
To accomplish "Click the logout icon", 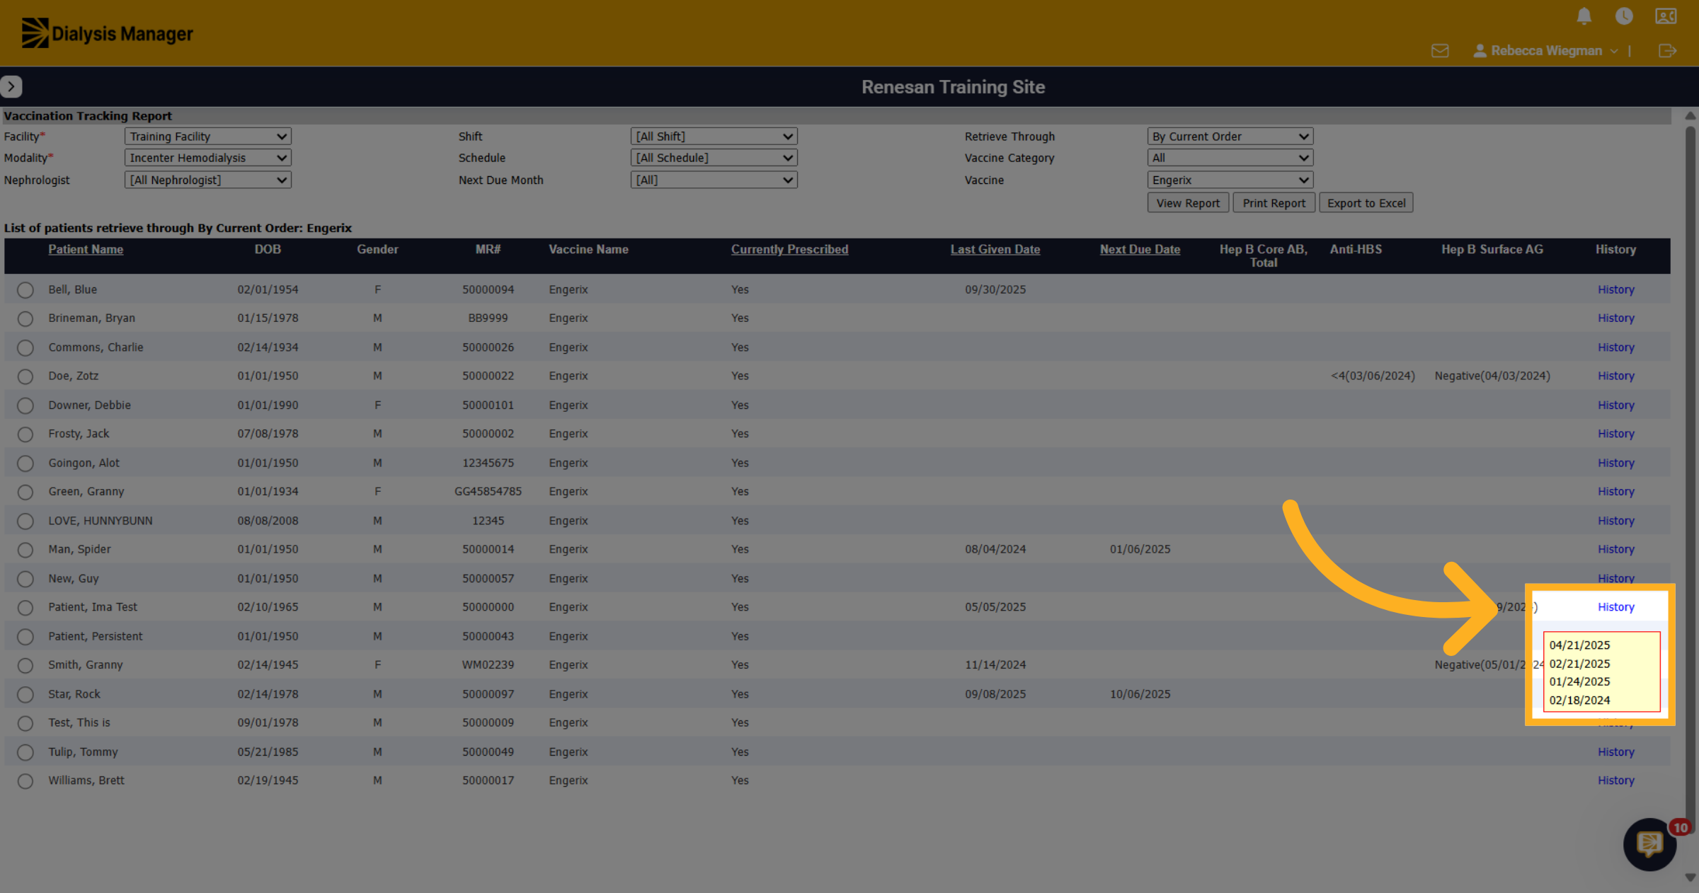I will (x=1667, y=51).
